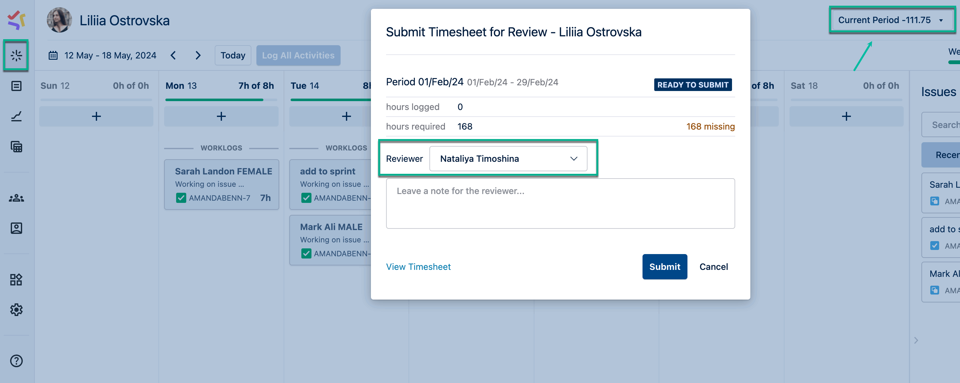This screenshot has width=960, height=383.
Task: Uncheck the checkbox on the add to sprint worklog
Action: click(306, 198)
